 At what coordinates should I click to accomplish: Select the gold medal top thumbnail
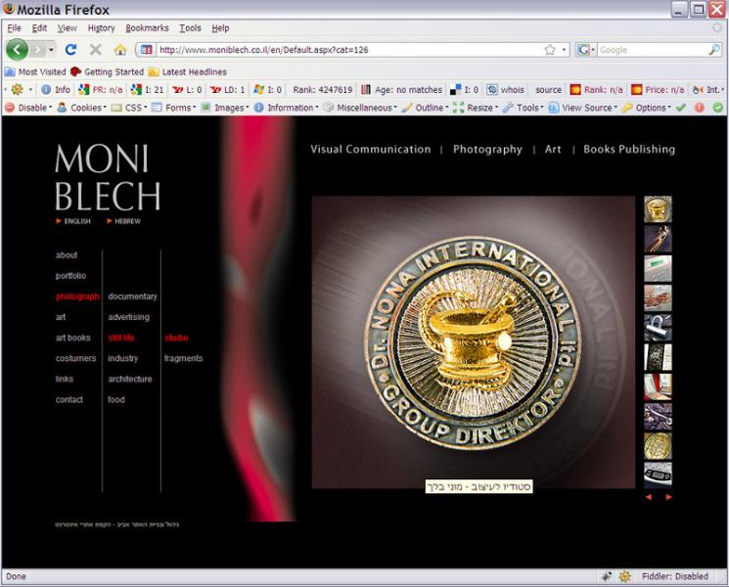pyautogui.click(x=658, y=209)
